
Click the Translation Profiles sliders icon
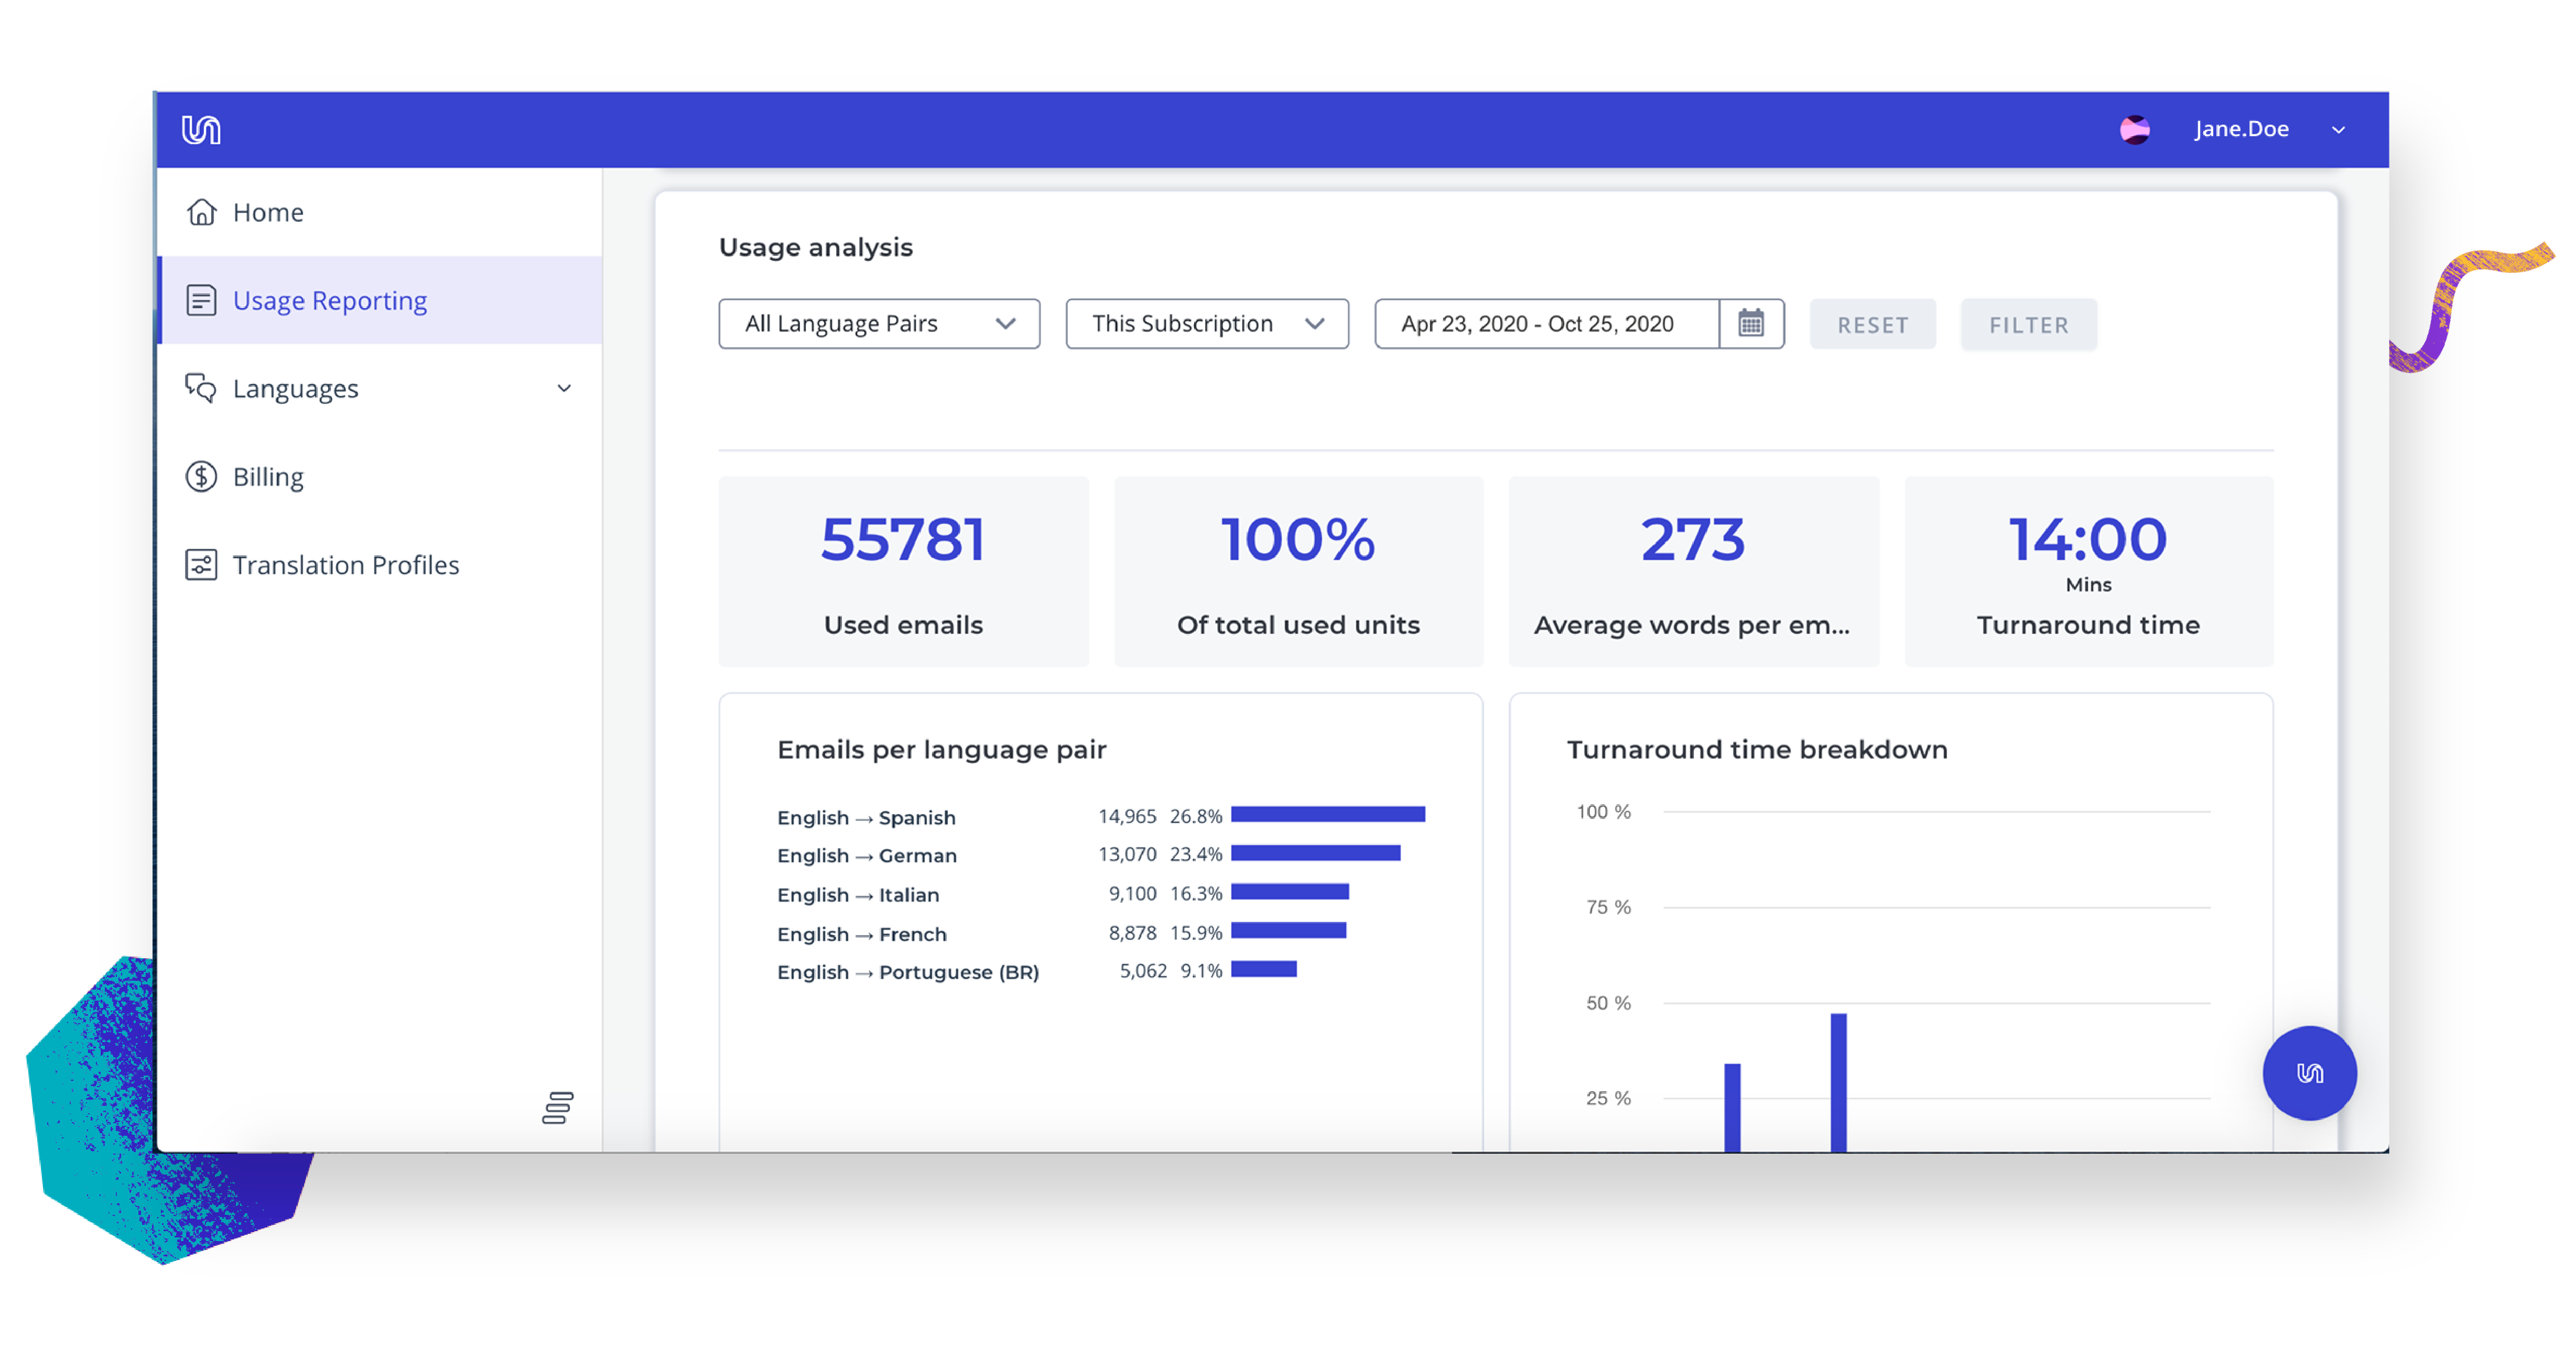(x=201, y=565)
